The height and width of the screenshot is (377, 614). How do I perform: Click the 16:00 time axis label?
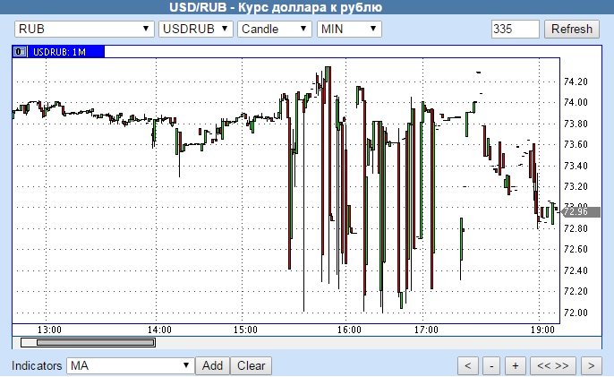point(349,330)
